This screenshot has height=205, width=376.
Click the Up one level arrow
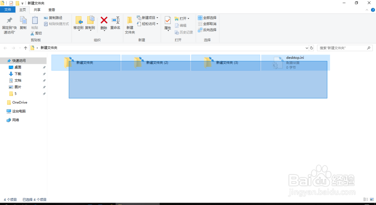[x=26, y=48]
